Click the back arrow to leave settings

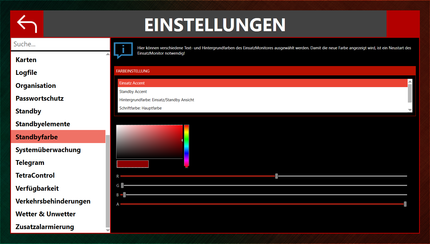point(27,24)
